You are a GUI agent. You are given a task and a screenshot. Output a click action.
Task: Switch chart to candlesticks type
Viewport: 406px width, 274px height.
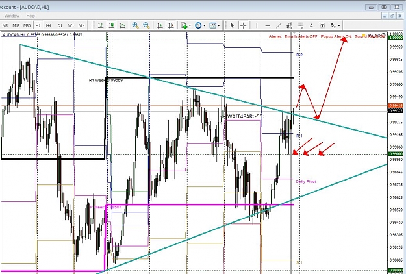click(112, 25)
